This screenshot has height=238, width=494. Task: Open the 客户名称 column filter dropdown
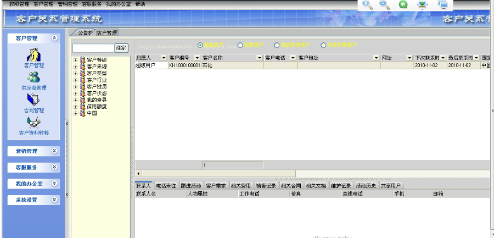point(260,58)
